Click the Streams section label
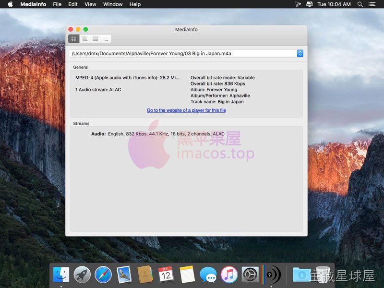The height and width of the screenshot is (288, 384). click(81, 123)
